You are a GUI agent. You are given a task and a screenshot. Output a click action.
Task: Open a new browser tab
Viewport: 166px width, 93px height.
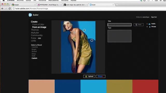(x=117, y=5)
